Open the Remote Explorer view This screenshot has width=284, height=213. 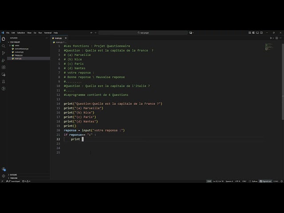3,75
